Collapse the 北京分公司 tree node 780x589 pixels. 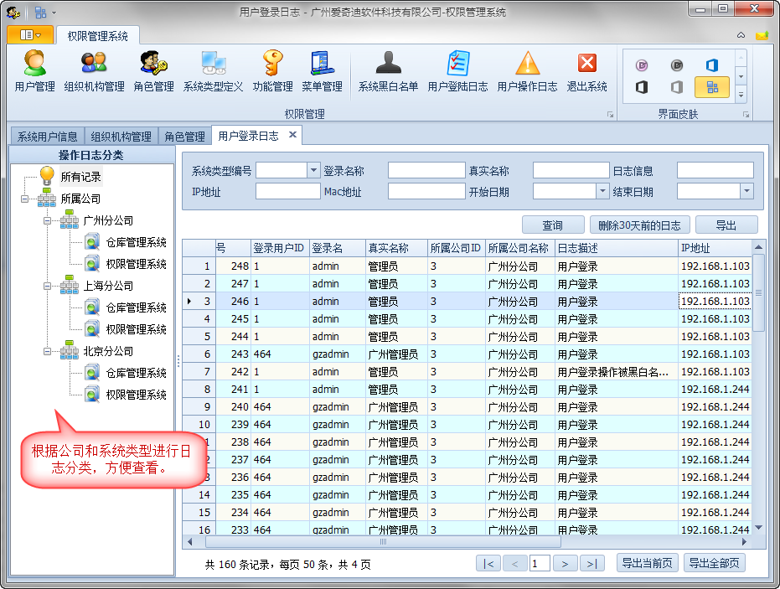47,351
